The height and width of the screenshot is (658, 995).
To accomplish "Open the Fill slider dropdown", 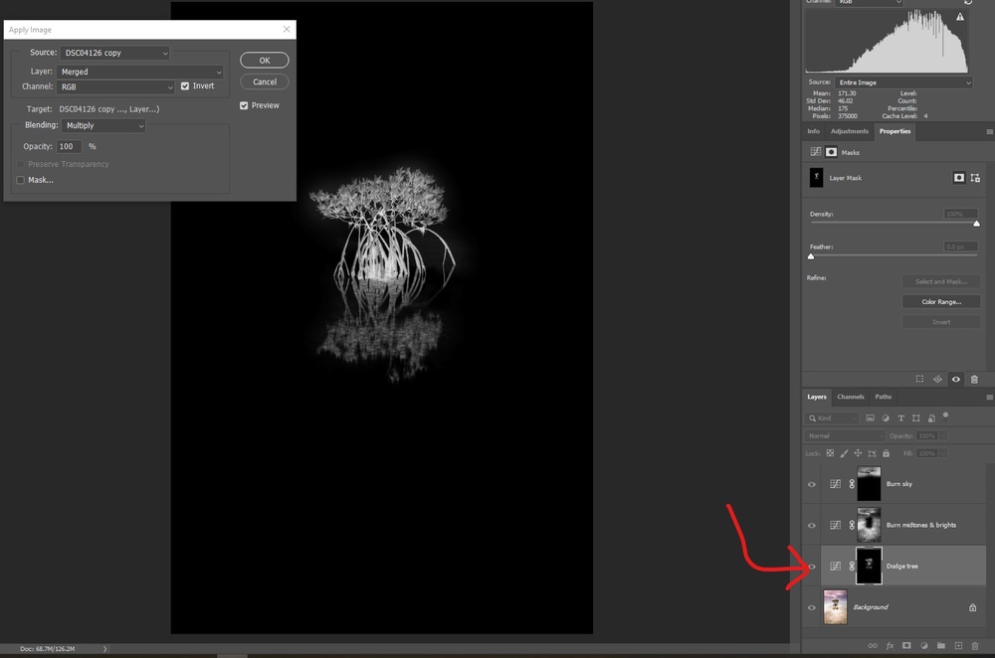I will pyautogui.click(x=943, y=453).
